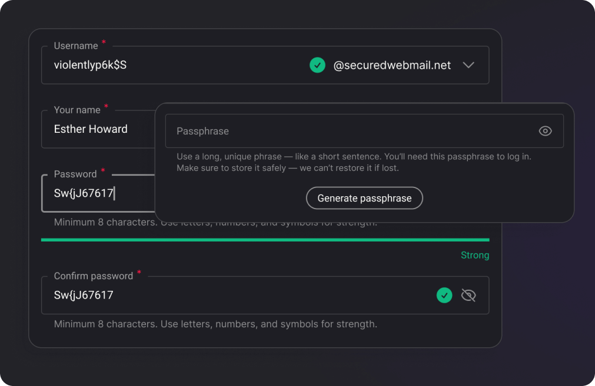The image size is (595, 386).
Task: Toggle confirm password visibility crossed-eye icon
Action: [468, 295]
